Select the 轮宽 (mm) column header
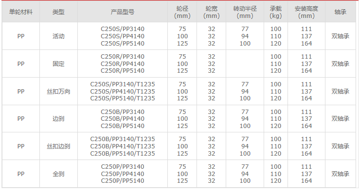The width and height of the screenshot is (359, 193). pos(211,12)
